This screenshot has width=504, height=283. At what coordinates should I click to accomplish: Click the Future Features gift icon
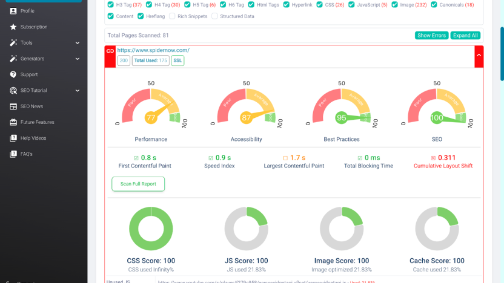click(x=13, y=122)
